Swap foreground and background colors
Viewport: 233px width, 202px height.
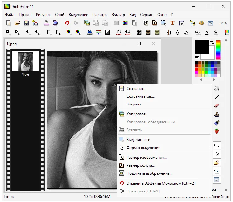(212, 43)
